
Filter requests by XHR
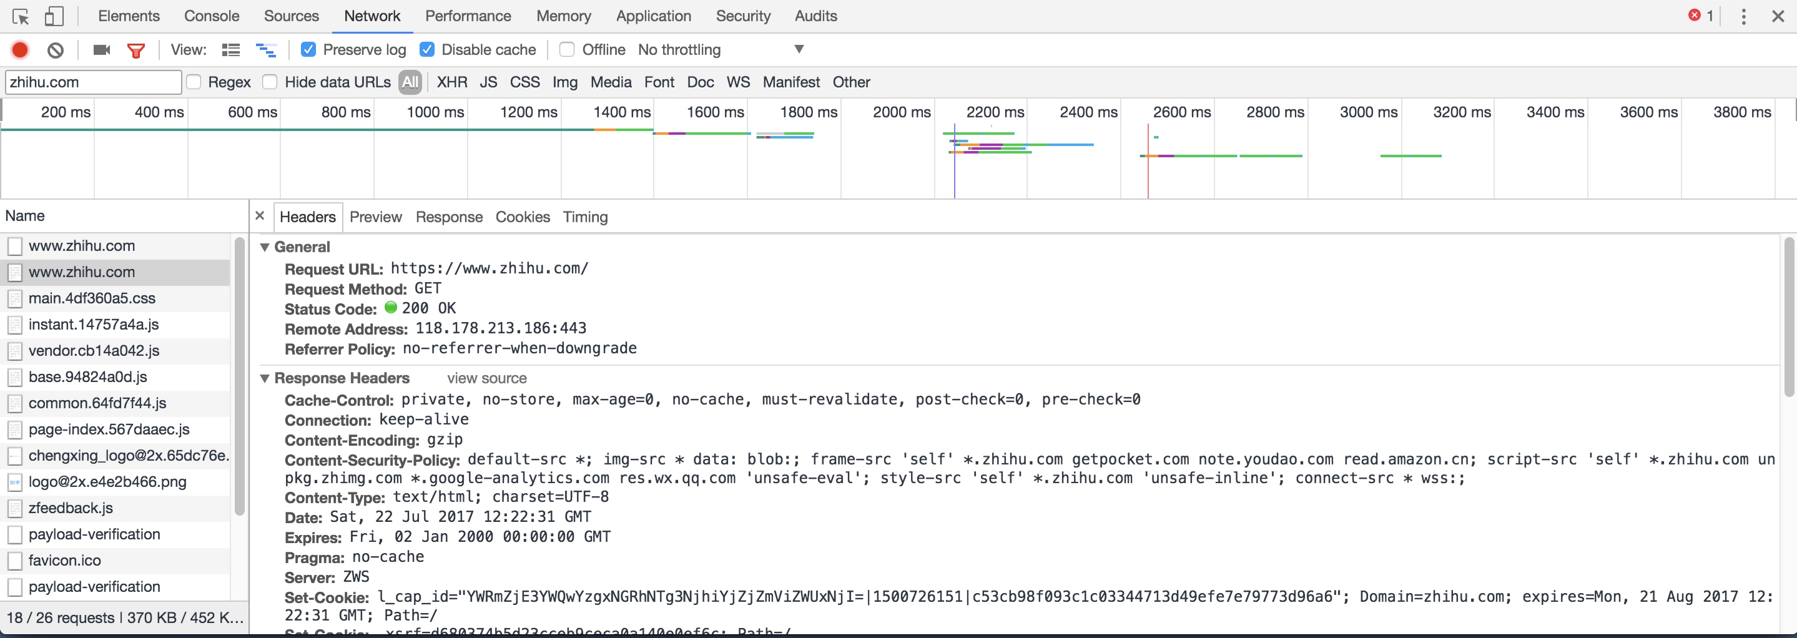pos(452,82)
